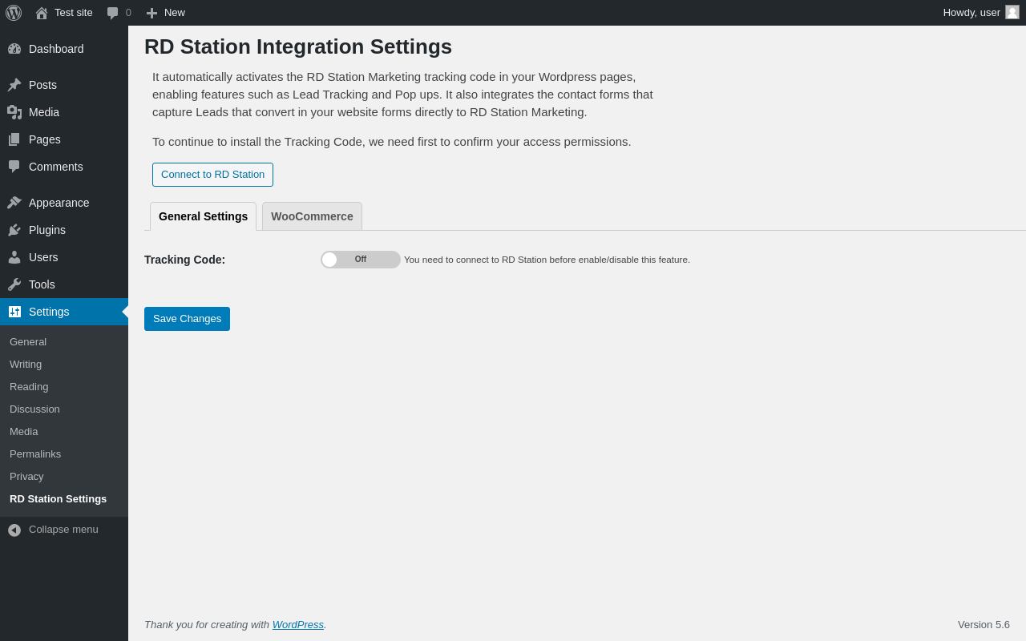Open the Comments menu item
Image resolution: width=1026 pixels, height=641 pixels.
(64, 167)
